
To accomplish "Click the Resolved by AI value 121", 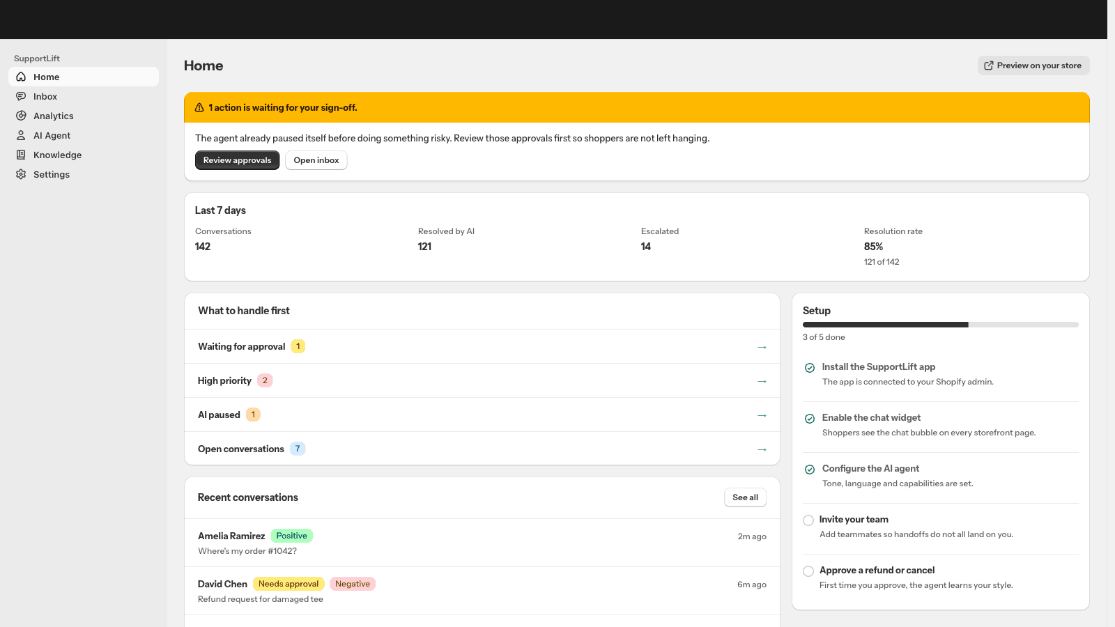I will click(424, 247).
